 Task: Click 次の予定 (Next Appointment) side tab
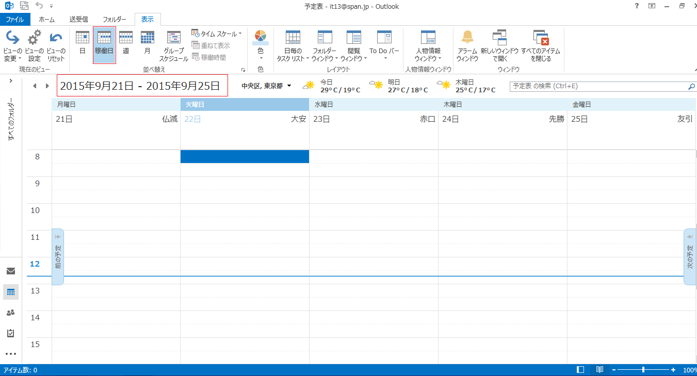690,256
